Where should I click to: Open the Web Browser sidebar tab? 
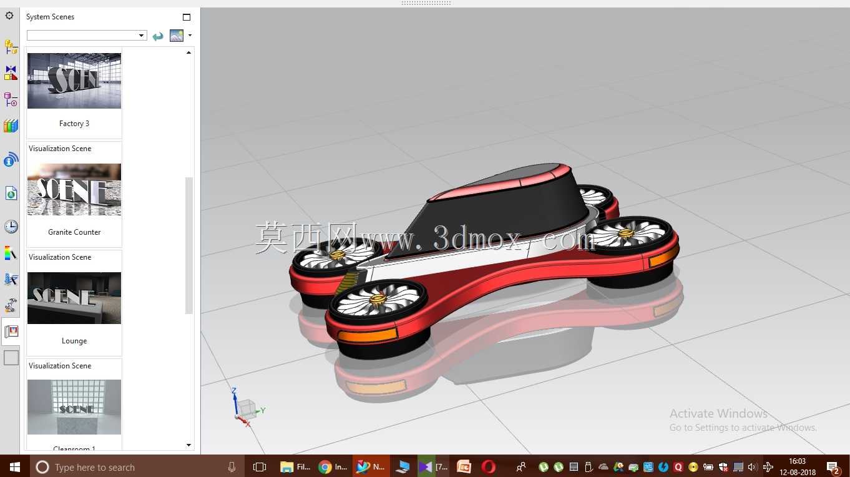click(x=11, y=194)
